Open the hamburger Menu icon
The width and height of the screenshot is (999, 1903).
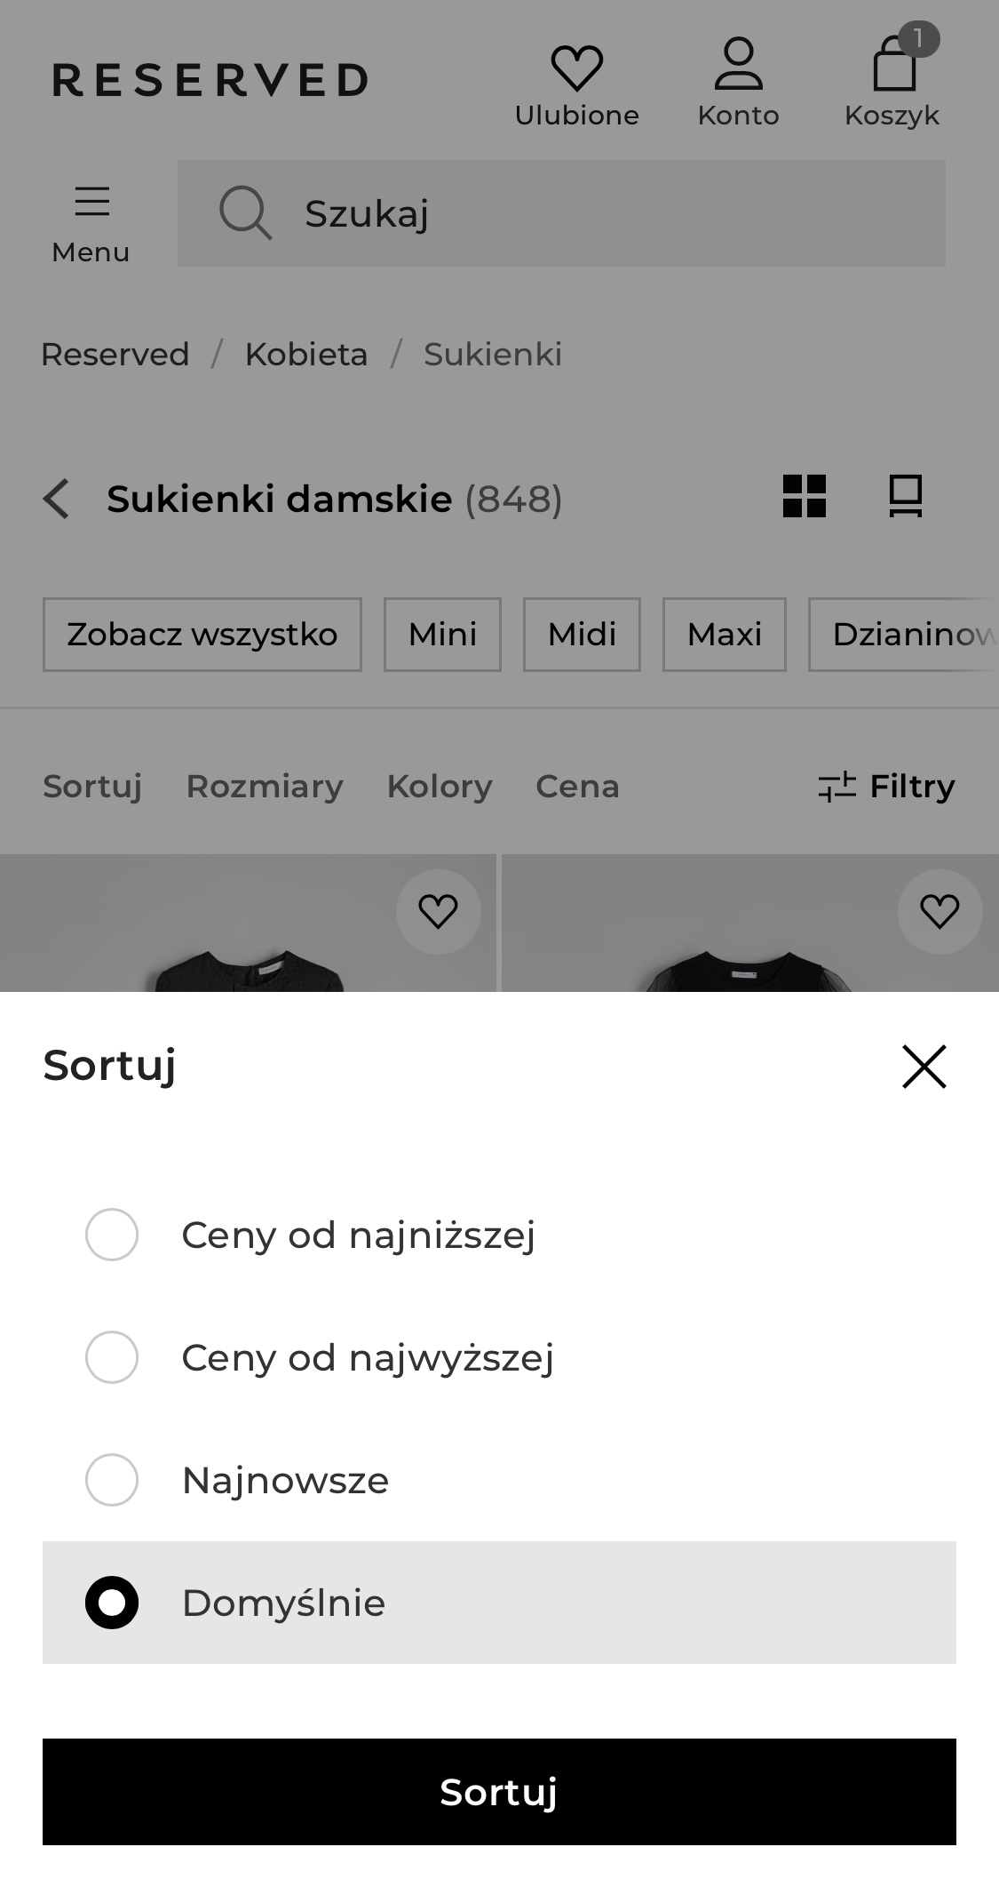click(91, 203)
